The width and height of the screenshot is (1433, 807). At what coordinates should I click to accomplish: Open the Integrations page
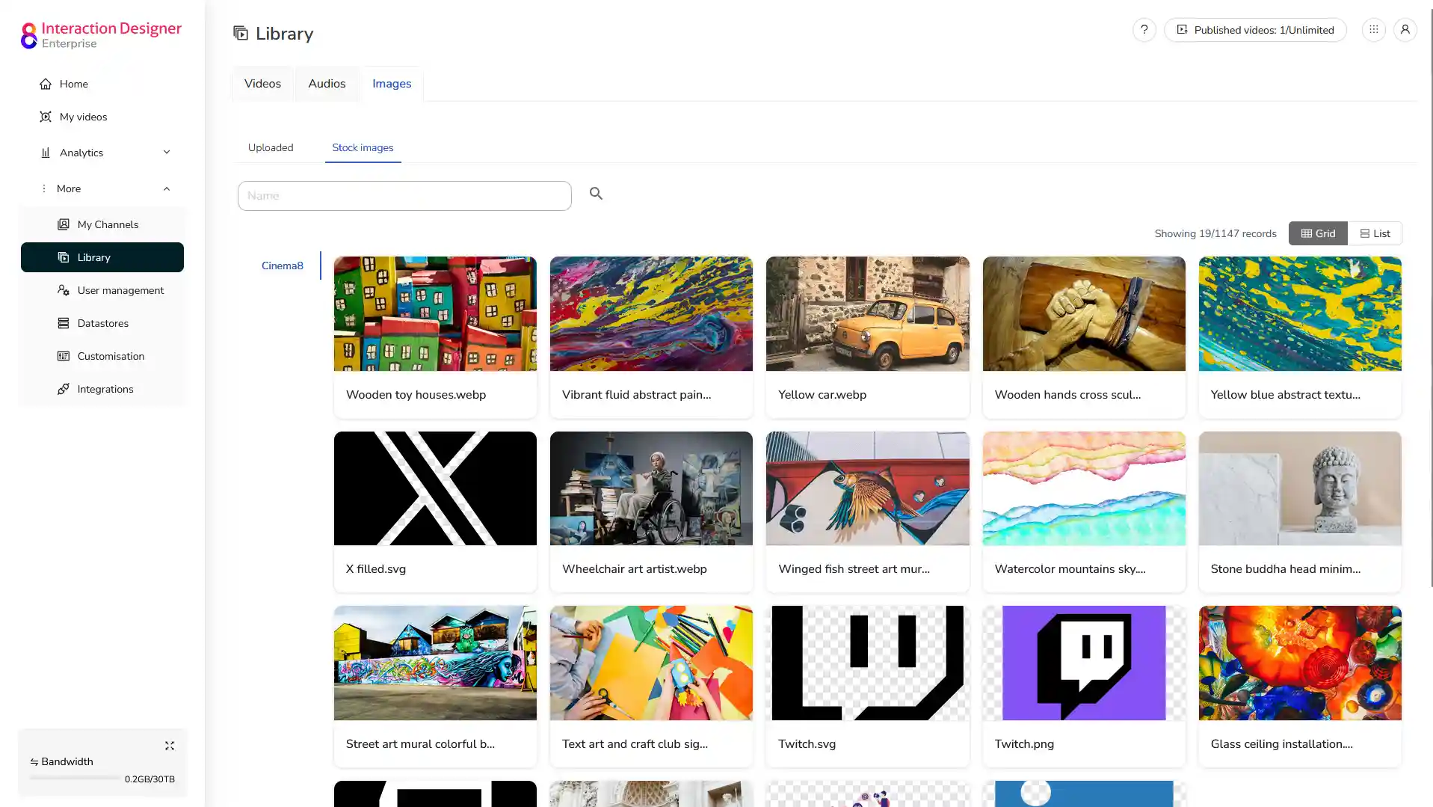[102, 389]
